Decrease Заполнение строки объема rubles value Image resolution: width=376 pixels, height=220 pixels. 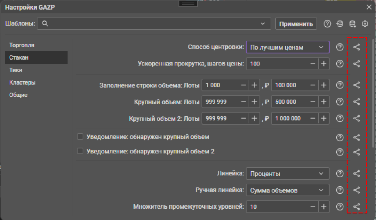313,85
